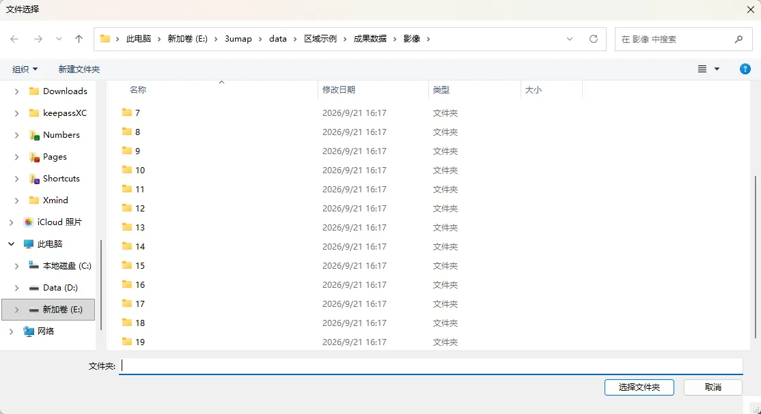Click the 取消 button
The width and height of the screenshot is (761, 414).
(713, 387)
